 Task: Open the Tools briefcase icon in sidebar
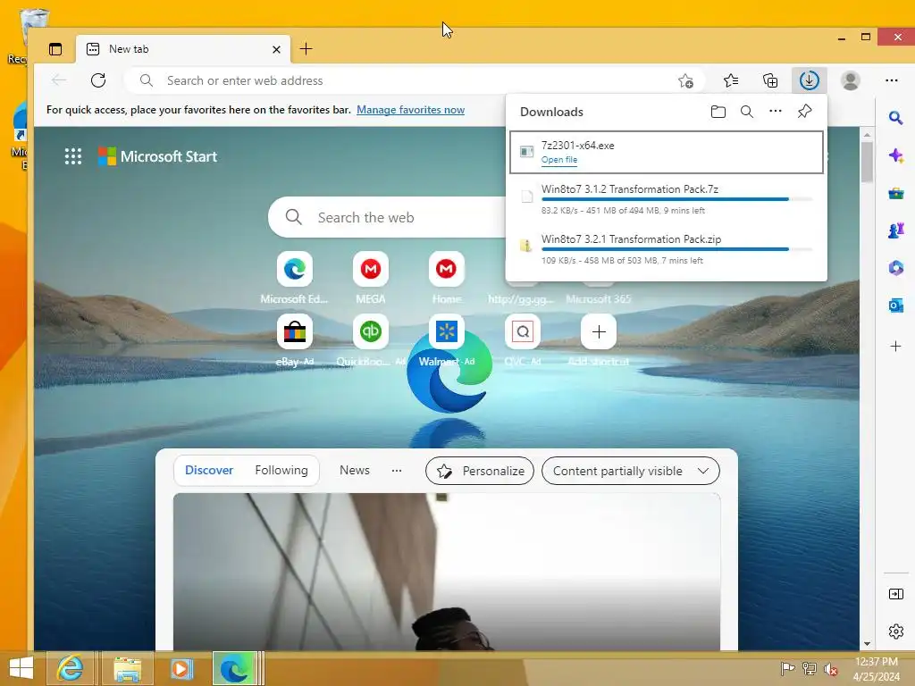895,193
